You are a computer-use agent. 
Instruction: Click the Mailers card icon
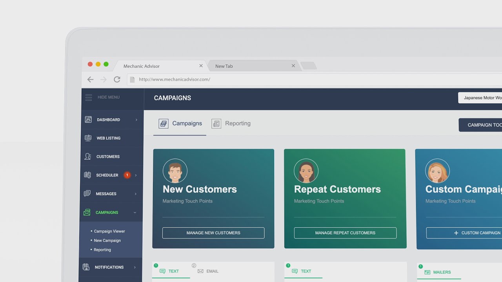[x=427, y=272]
